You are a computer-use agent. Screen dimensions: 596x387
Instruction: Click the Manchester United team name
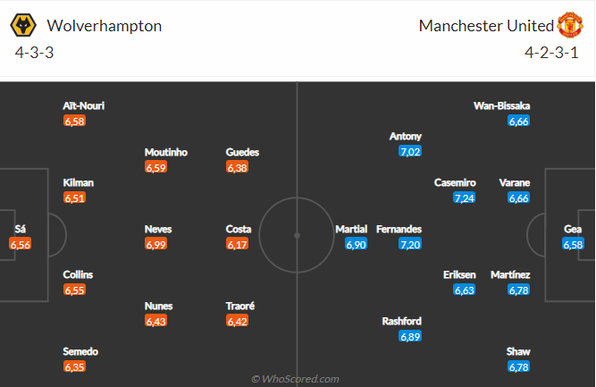tap(485, 25)
